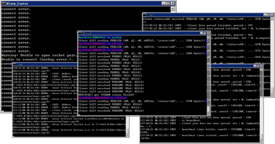Open the console icon of the bottom-left debug log window
This screenshot has height=144, width=275.
point(15,64)
